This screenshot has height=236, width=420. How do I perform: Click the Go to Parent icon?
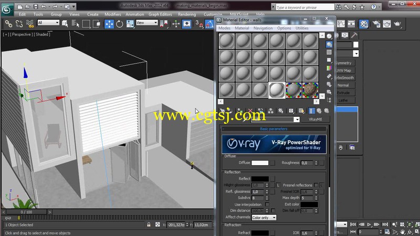point(319,111)
